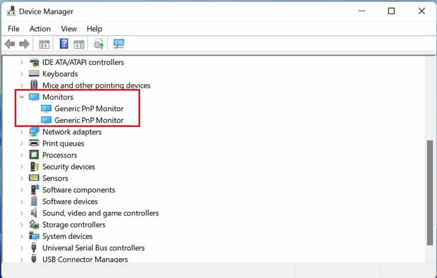Click the IDE ATA/ATAPI controllers icon
Image resolution: width=437 pixels, height=278 pixels.
(34, 62)
